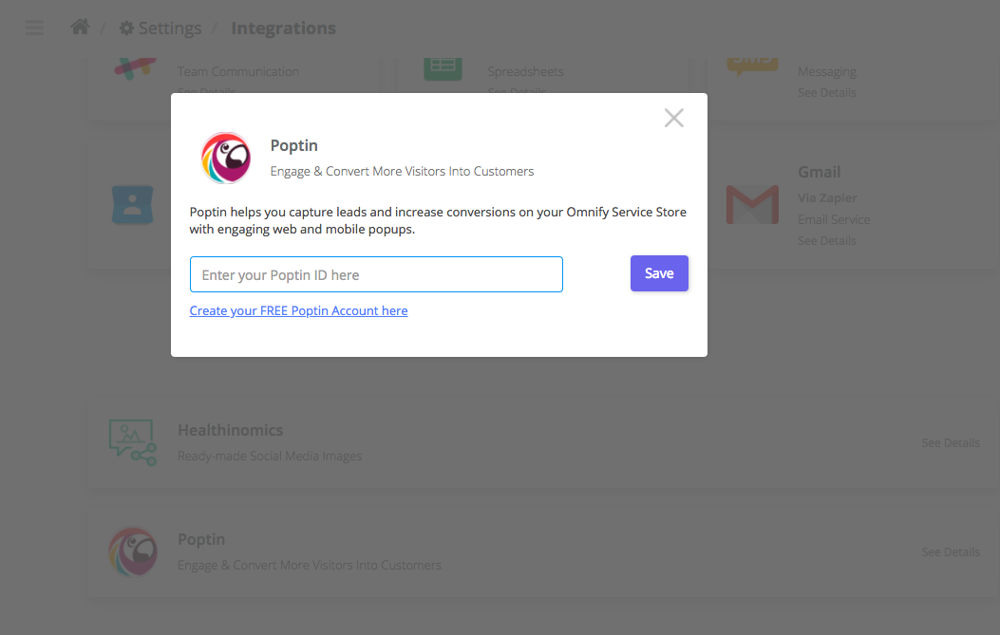Screen dimensions: 1000x635
Task: Go to the home icon in breadcrumb
Action: [81, 27]
